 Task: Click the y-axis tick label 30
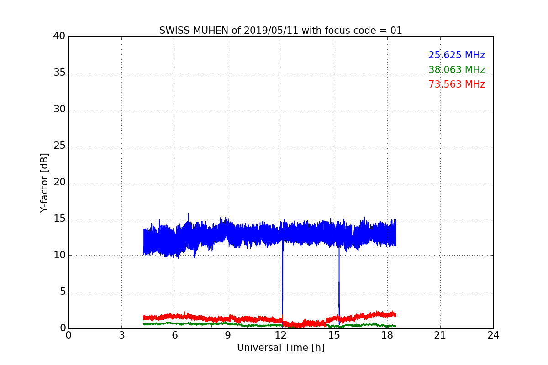pyautogui.click(x=59, y=109)
